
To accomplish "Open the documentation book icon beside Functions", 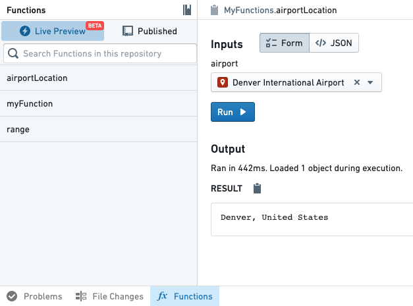I will click(187, 10).
